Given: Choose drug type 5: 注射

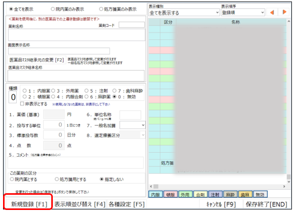Looking at the screenshot, I should [86, 91].
